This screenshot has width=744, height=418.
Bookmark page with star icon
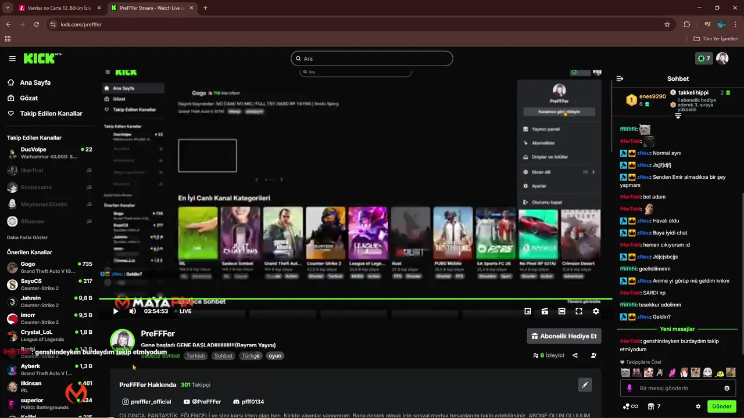(667, 24)
